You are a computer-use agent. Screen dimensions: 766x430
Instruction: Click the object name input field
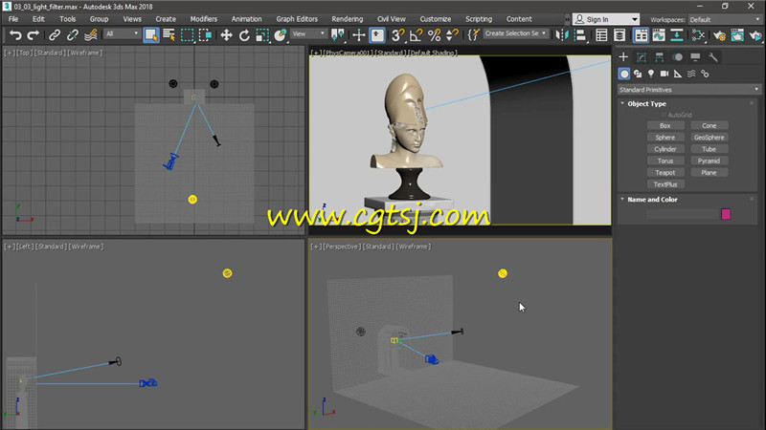[x=682, y=214]
